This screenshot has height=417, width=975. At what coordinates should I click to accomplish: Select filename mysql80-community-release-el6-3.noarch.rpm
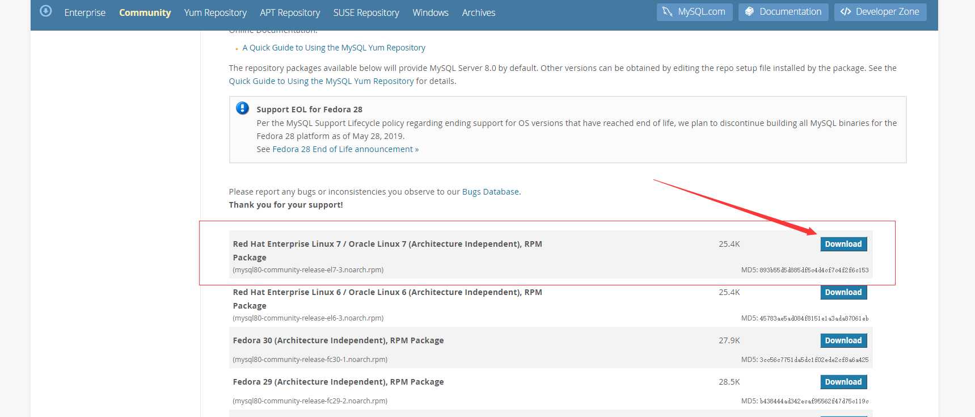(308, 318)
